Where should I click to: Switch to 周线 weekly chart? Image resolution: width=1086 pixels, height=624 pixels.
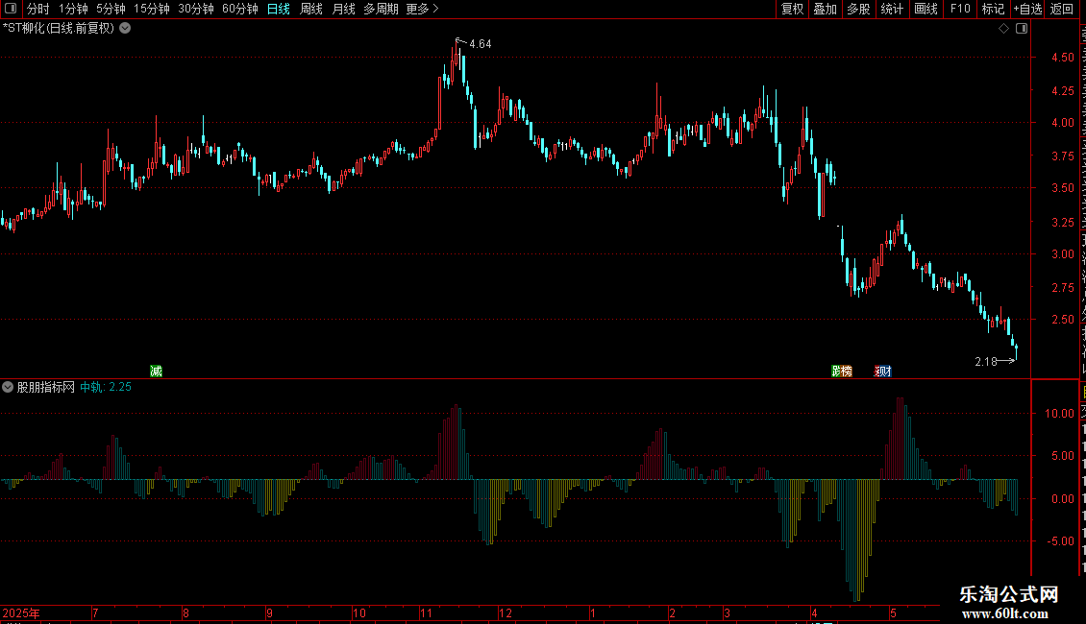click(x=311, y=9)
